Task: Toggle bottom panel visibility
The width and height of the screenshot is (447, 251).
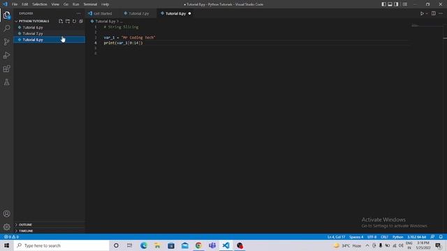Action: coord(390,4)
